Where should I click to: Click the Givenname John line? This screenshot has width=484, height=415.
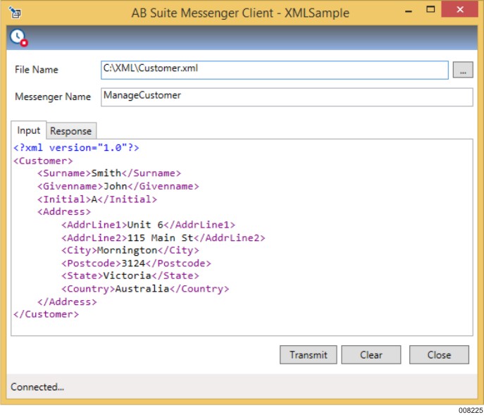(x=118, y=187)
